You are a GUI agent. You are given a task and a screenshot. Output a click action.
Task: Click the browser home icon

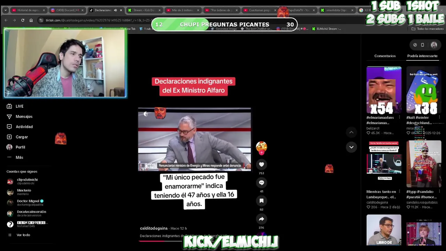(31, 20)
